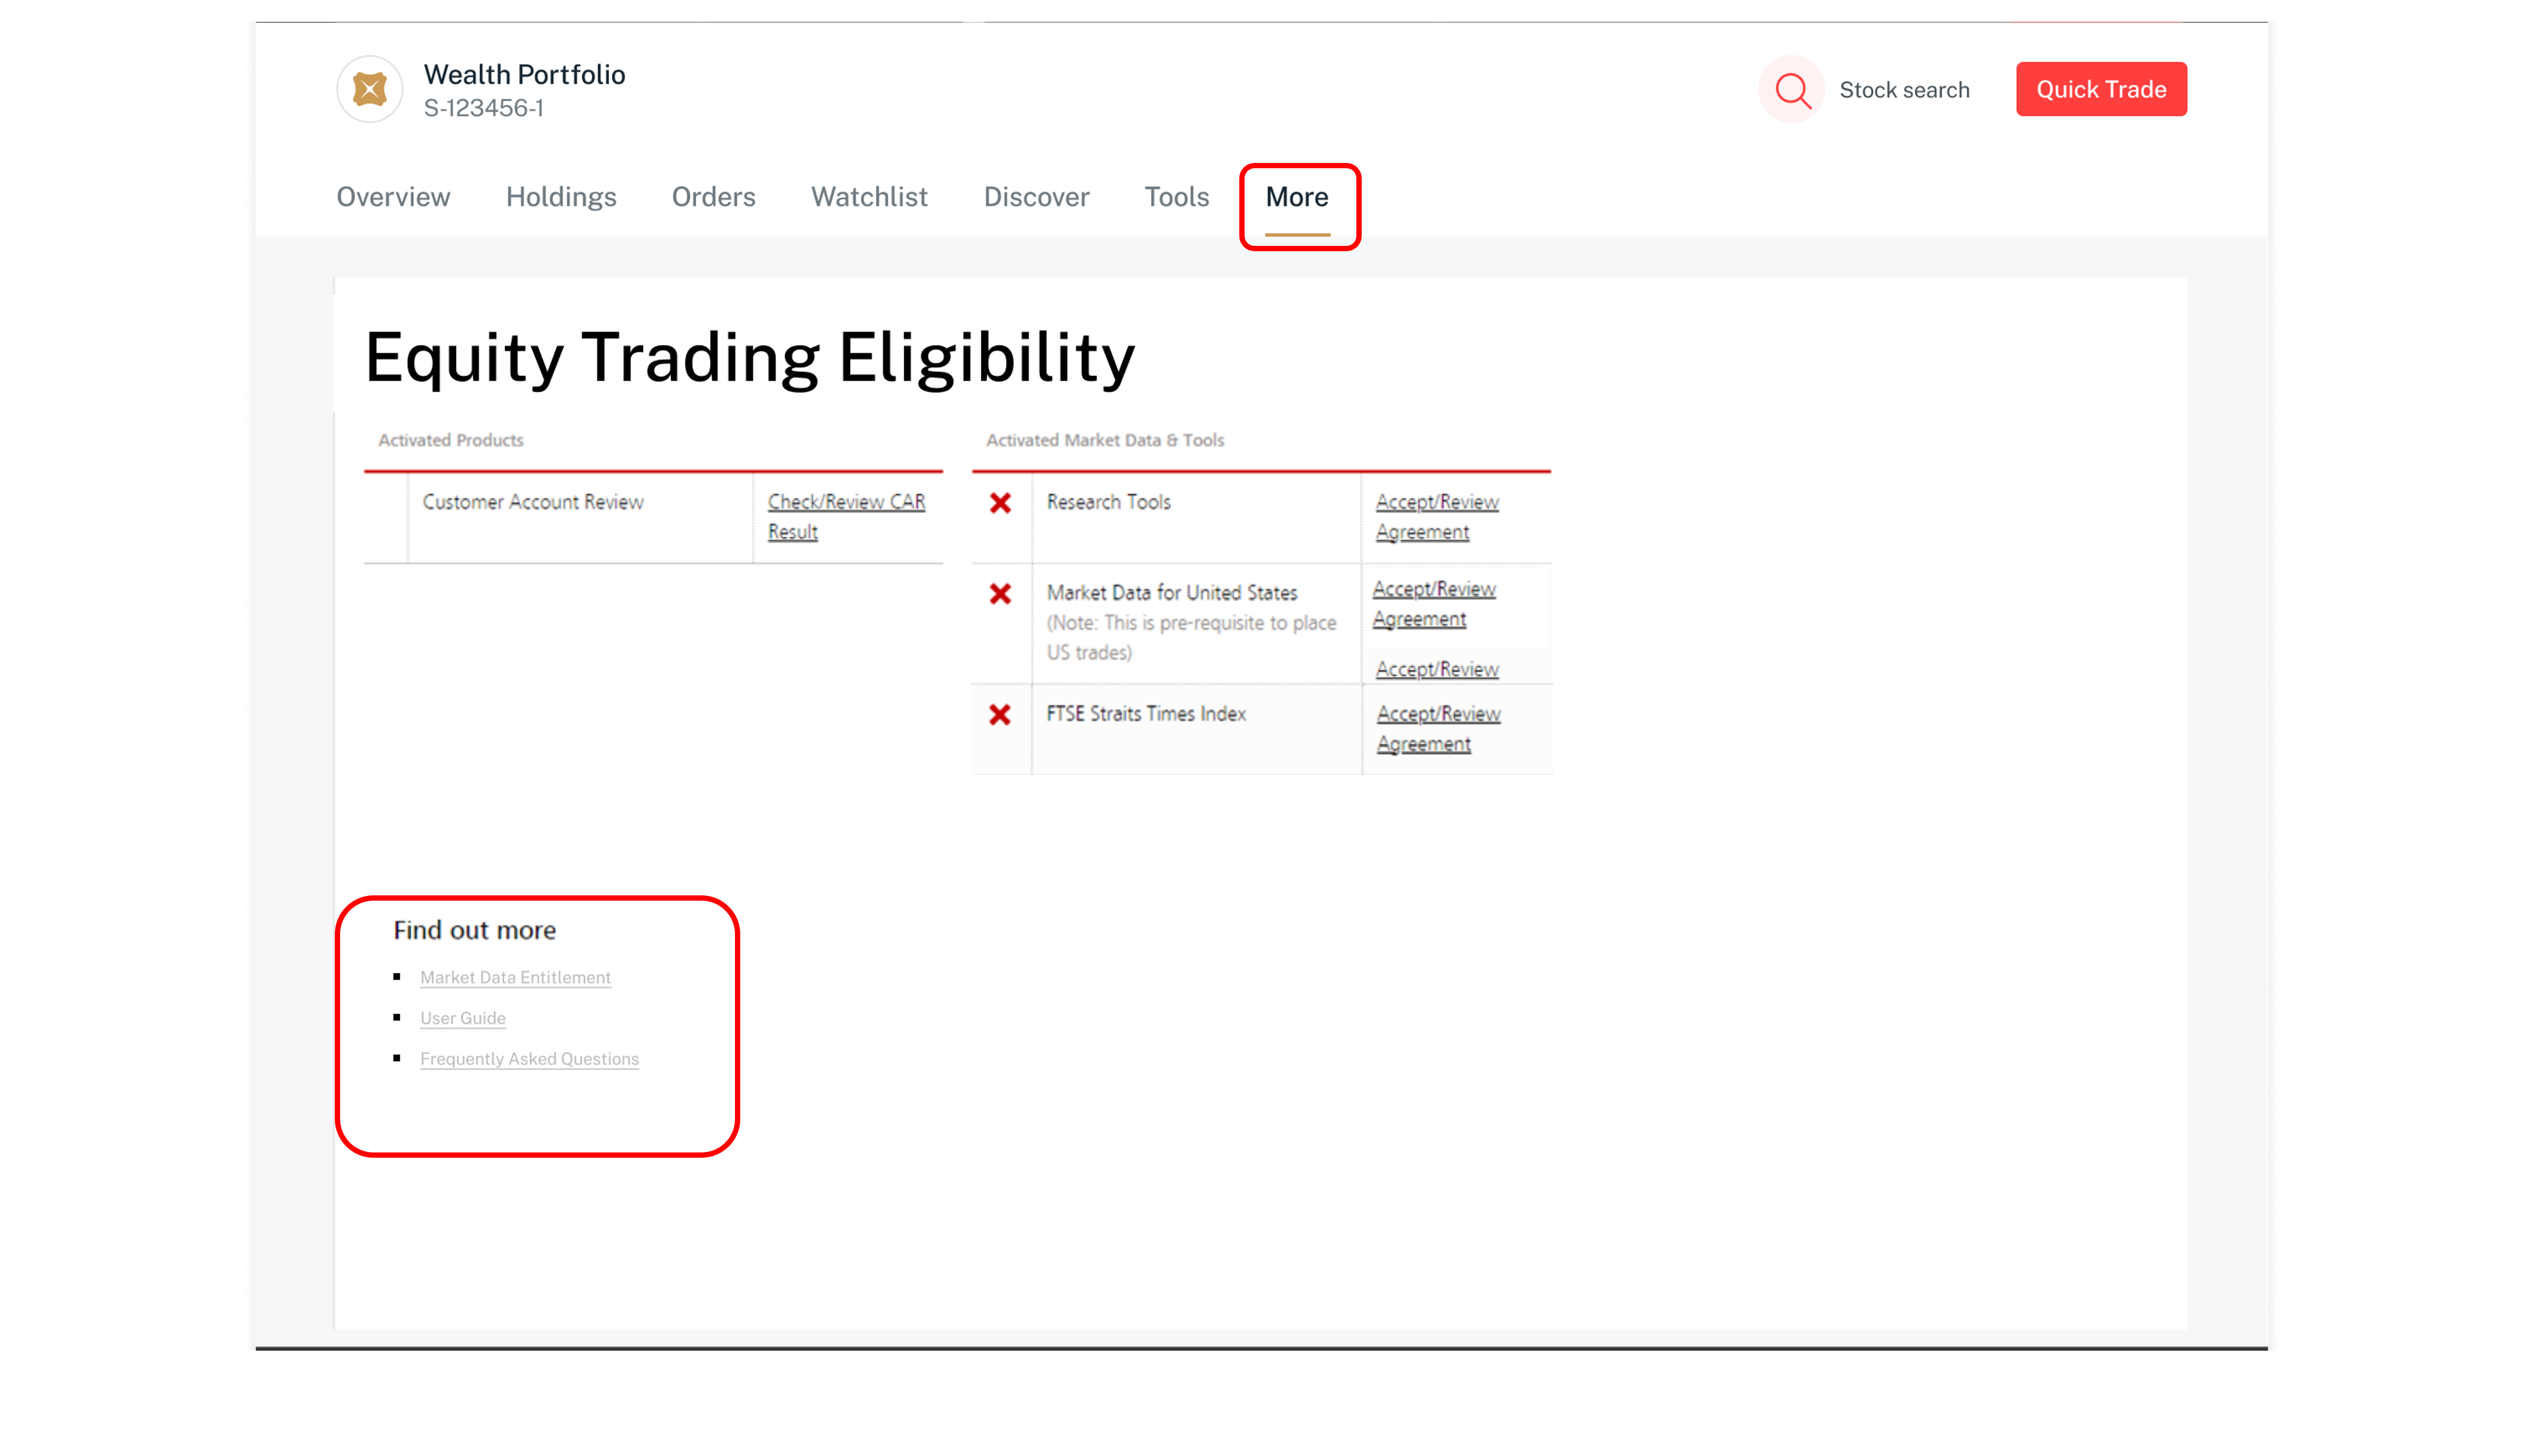Select the Discover tab
This screenshot has height=1456, width=2528.
[1036, 197]
